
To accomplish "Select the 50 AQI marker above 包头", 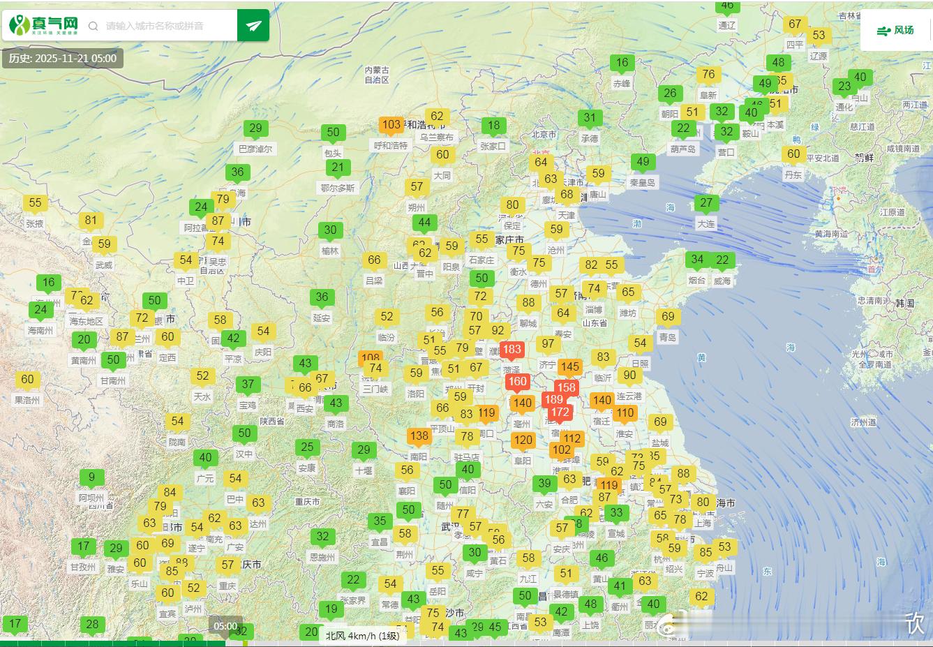I will 334,133.
